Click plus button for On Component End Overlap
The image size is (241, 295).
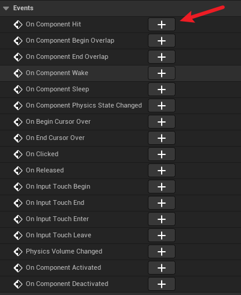pyautogui.click(x=162, y=57)
